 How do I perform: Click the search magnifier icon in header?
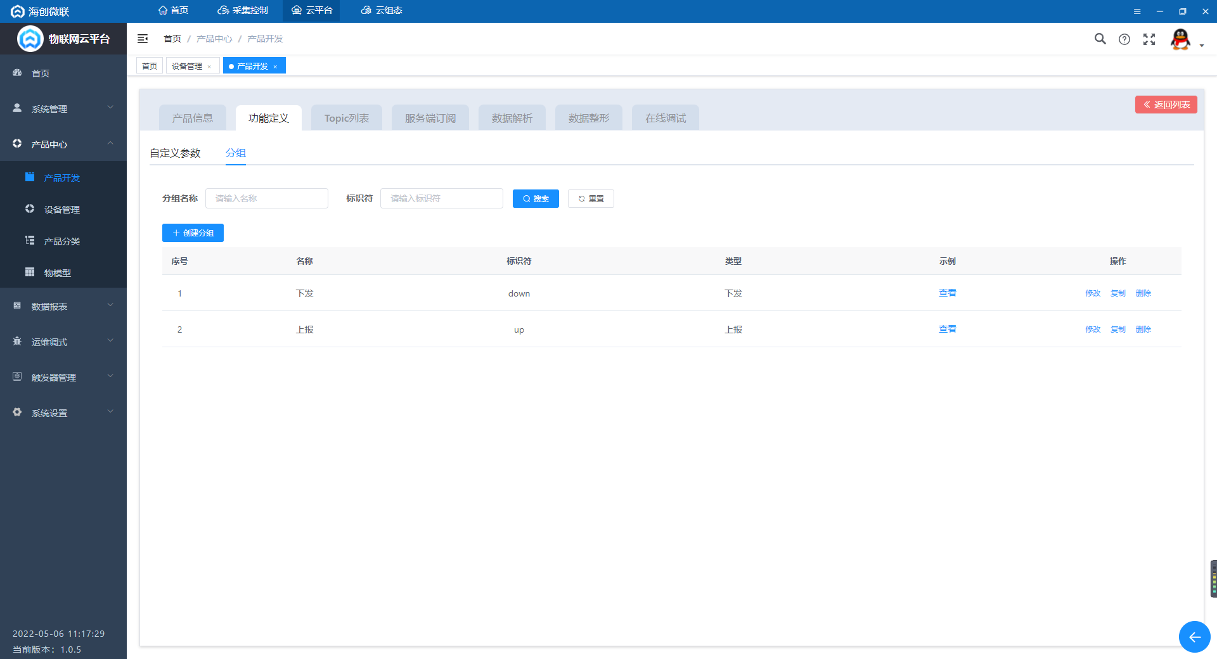point(1100,39)
